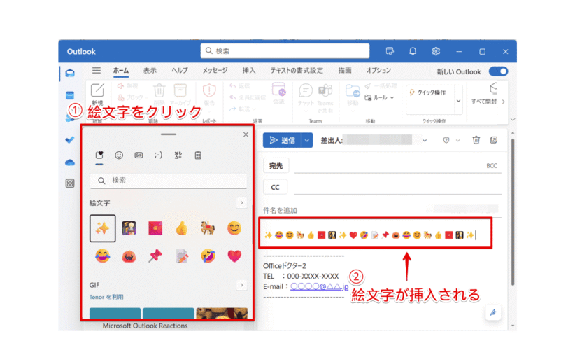Open the more apps grid icon in the sidebar
Image resolution: width=568 pixels, height=362 pixels.
click(70, 183)
